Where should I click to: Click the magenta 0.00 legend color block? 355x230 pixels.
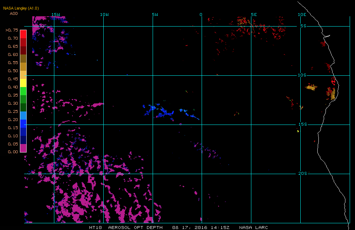[x=23, y=148]
